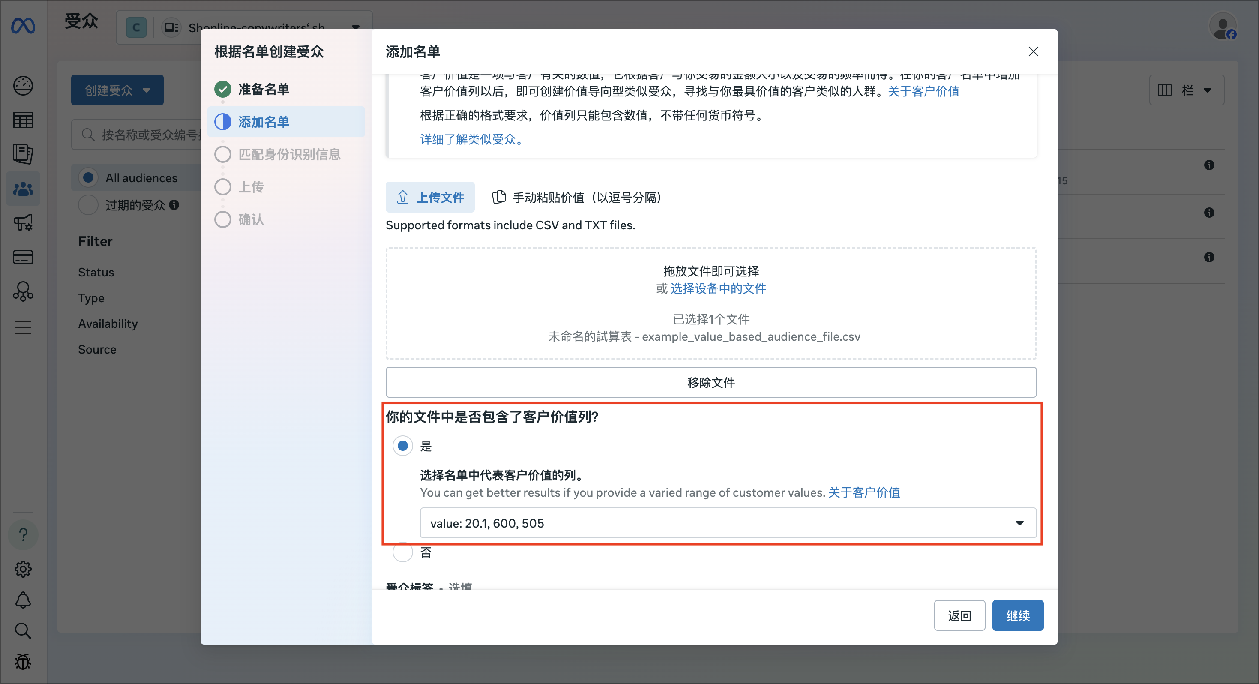Screen dimensions: 1259x684
Task: Click 移除文件 button
Action: 711,382
